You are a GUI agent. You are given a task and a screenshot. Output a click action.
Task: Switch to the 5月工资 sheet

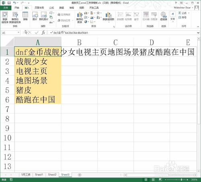point(26,175)
